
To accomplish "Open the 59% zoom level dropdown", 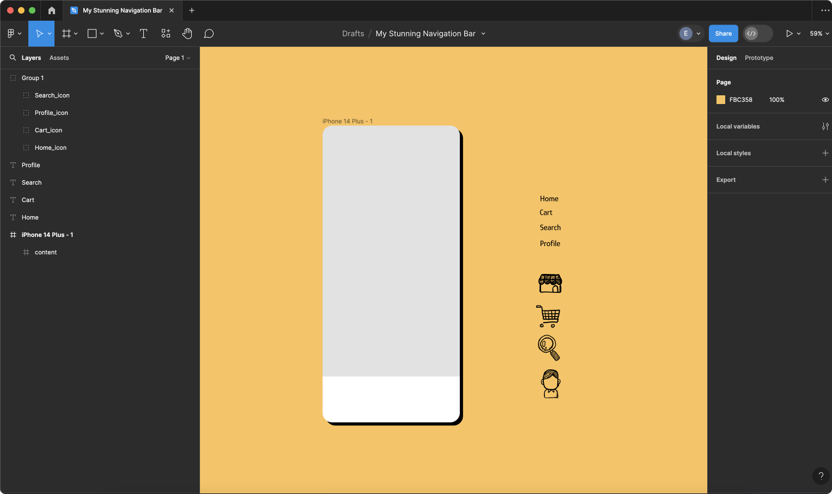I will (x=819, y=34).
